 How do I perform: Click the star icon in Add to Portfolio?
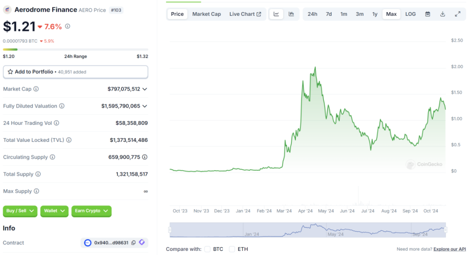10,72
